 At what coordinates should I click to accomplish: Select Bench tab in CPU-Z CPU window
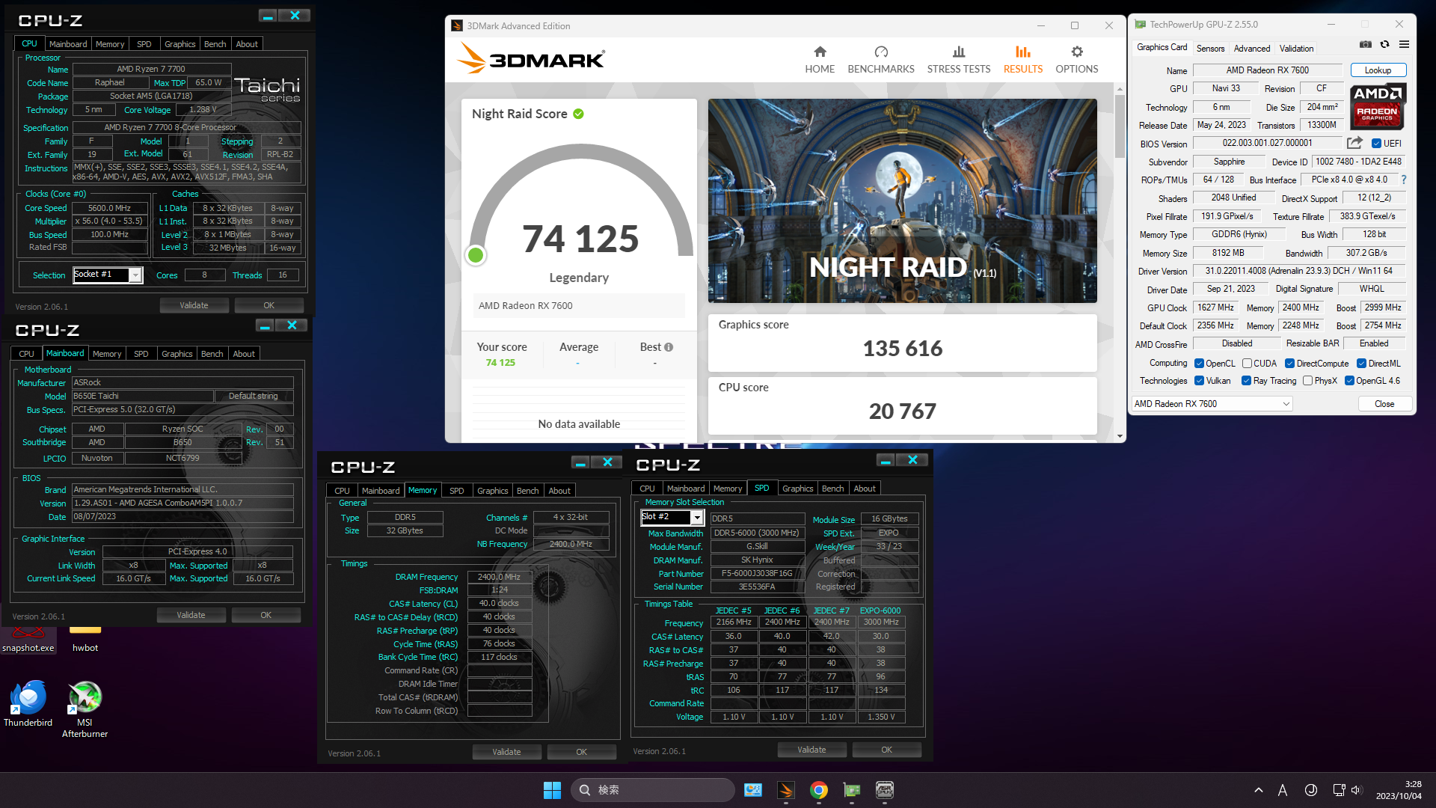point(215,44)
